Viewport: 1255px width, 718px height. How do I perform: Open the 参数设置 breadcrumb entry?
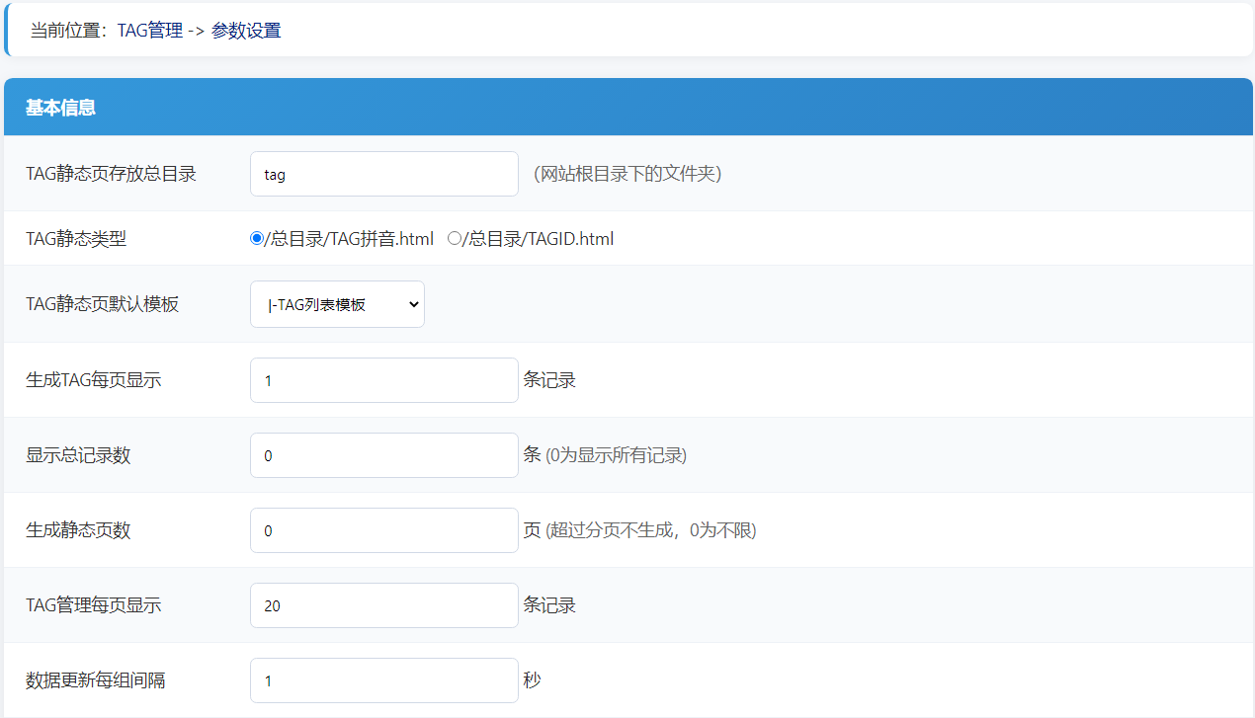coord(245,31)
